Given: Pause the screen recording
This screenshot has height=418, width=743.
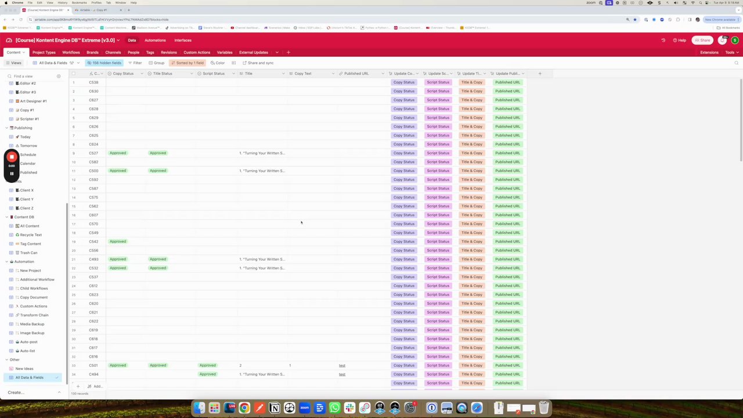Looking at the screenshot, I should point(12,173).
